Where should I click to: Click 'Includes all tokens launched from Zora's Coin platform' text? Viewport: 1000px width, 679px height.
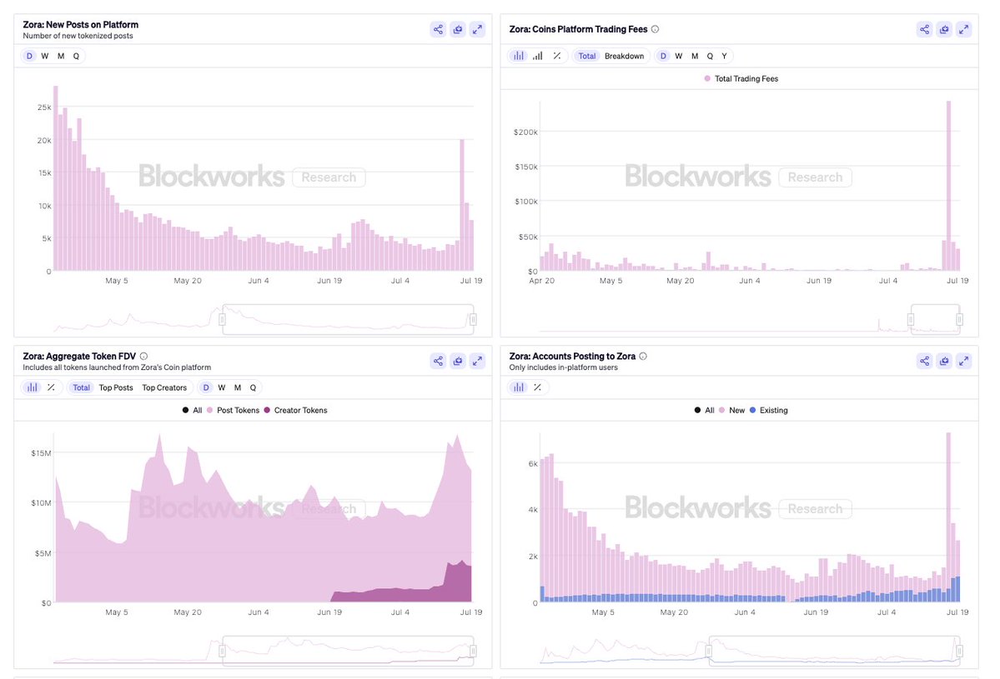coord(117,367)
